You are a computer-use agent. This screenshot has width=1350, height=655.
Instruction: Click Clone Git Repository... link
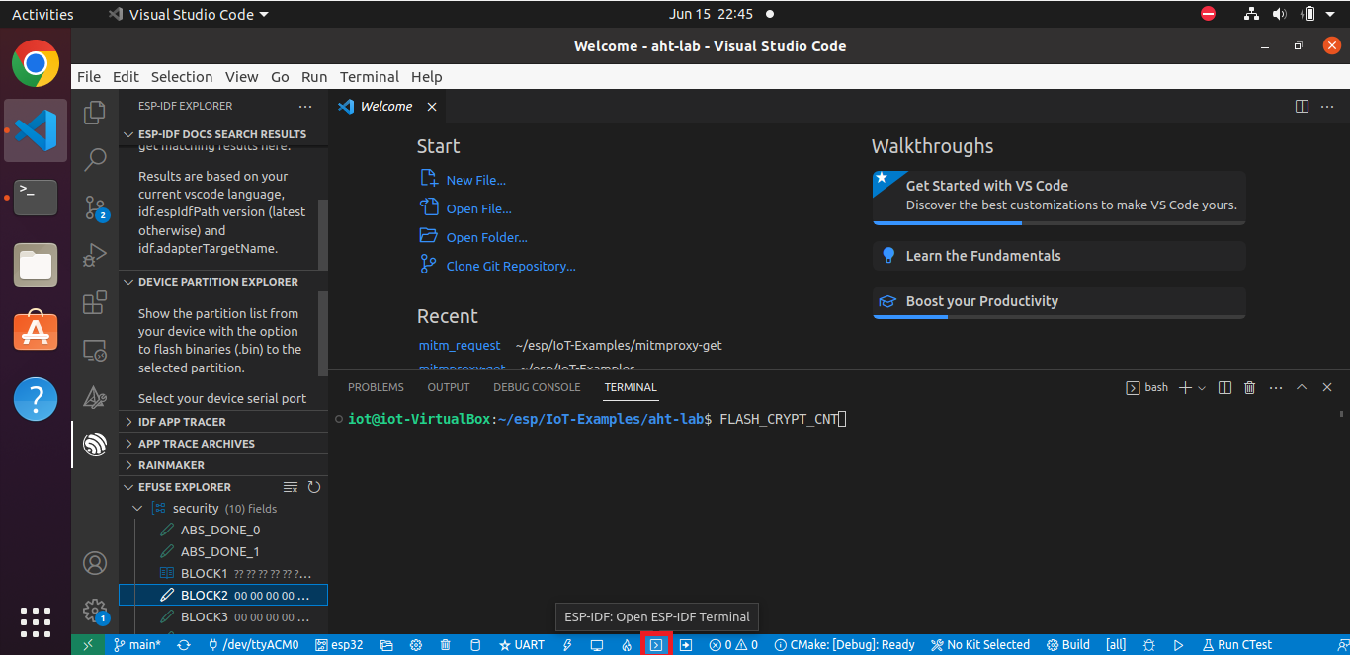click(x=511, y=266)
